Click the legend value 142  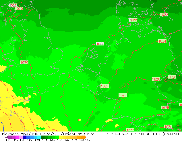pyautogui.click(x=88, y=140)
